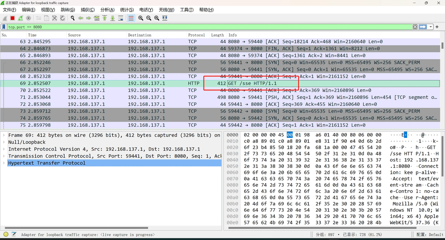This screenshot has height=240, width=445.
Task: Sort packets by the Length column header
Action: point(218,35)
